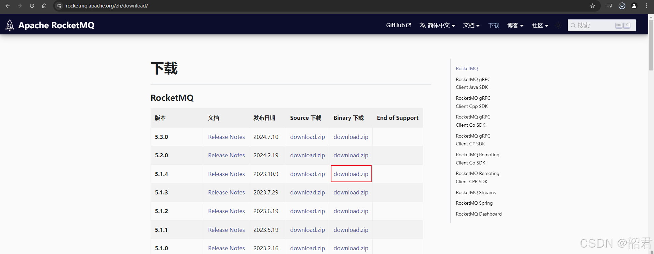Open Release Notes for version 5.1.3
Screen dimensions: 654x254
click(x=227, y=192)
